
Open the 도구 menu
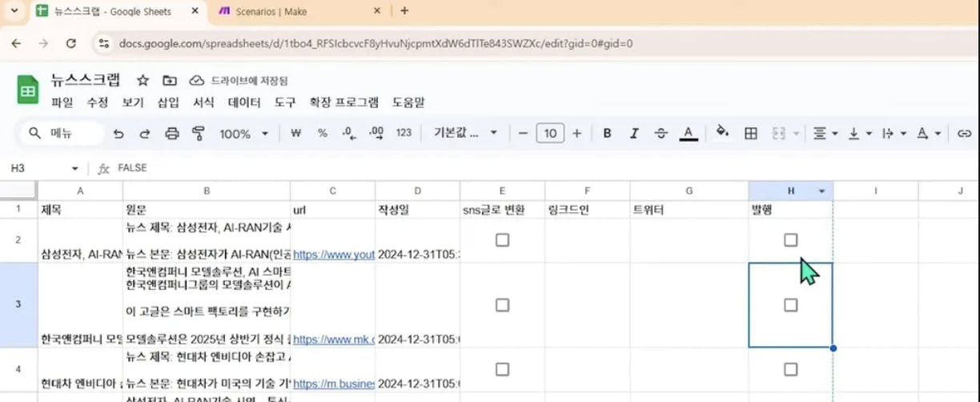coord(285,103)
